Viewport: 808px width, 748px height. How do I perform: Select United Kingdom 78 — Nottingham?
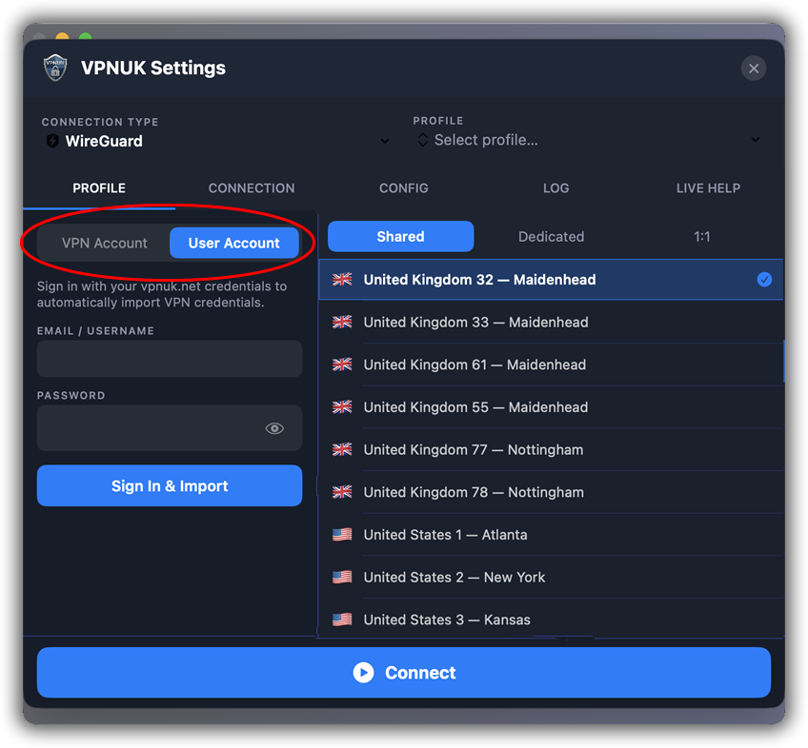click(x=551, y=493)
